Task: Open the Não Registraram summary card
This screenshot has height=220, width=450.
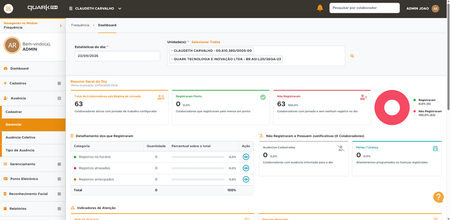Action: (322, 107)
